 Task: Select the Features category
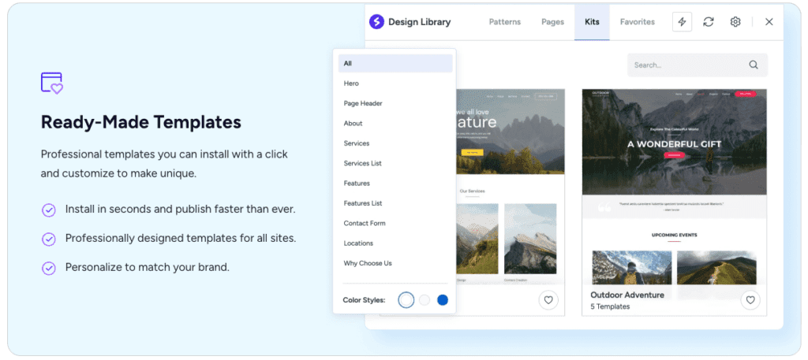tap(357, 184)
